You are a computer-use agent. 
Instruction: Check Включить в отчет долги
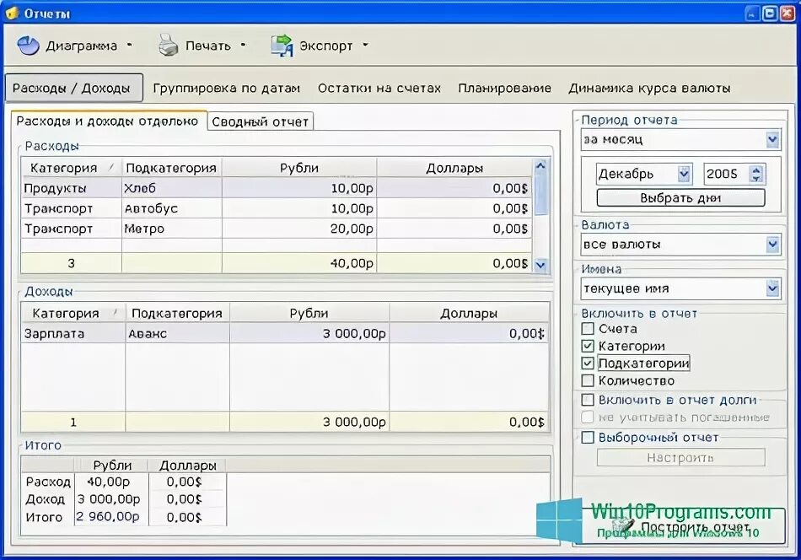tap(588, 400)
